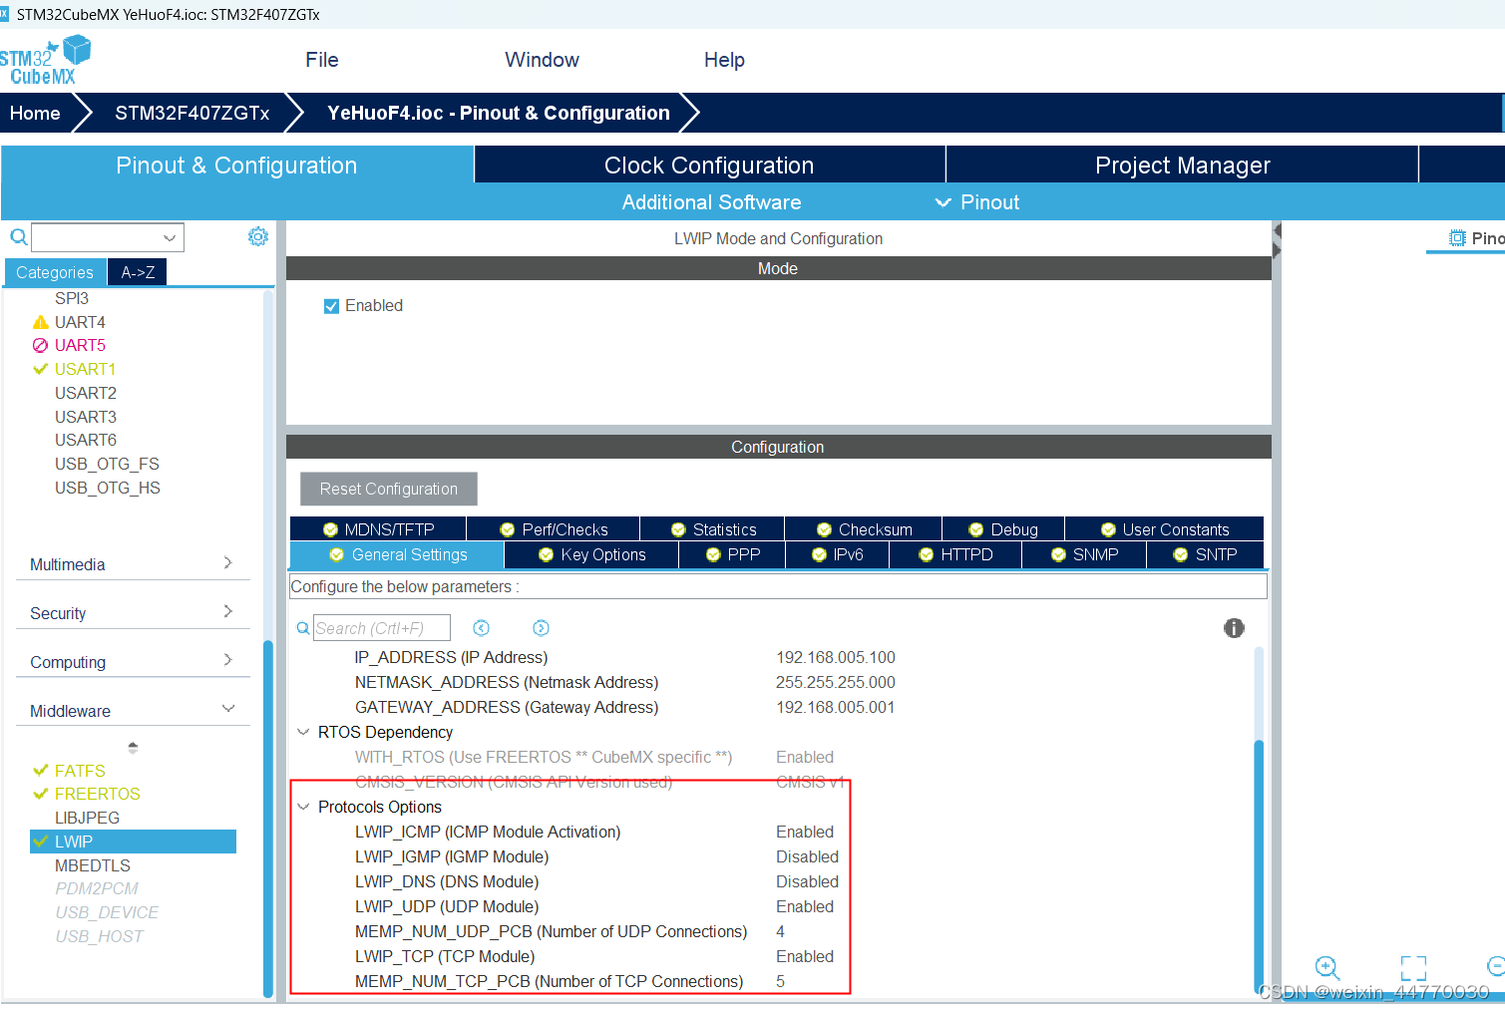This screenshot has height=1011, width=1505.
Task: Click Additional Software link
Action: pos(711,202)
